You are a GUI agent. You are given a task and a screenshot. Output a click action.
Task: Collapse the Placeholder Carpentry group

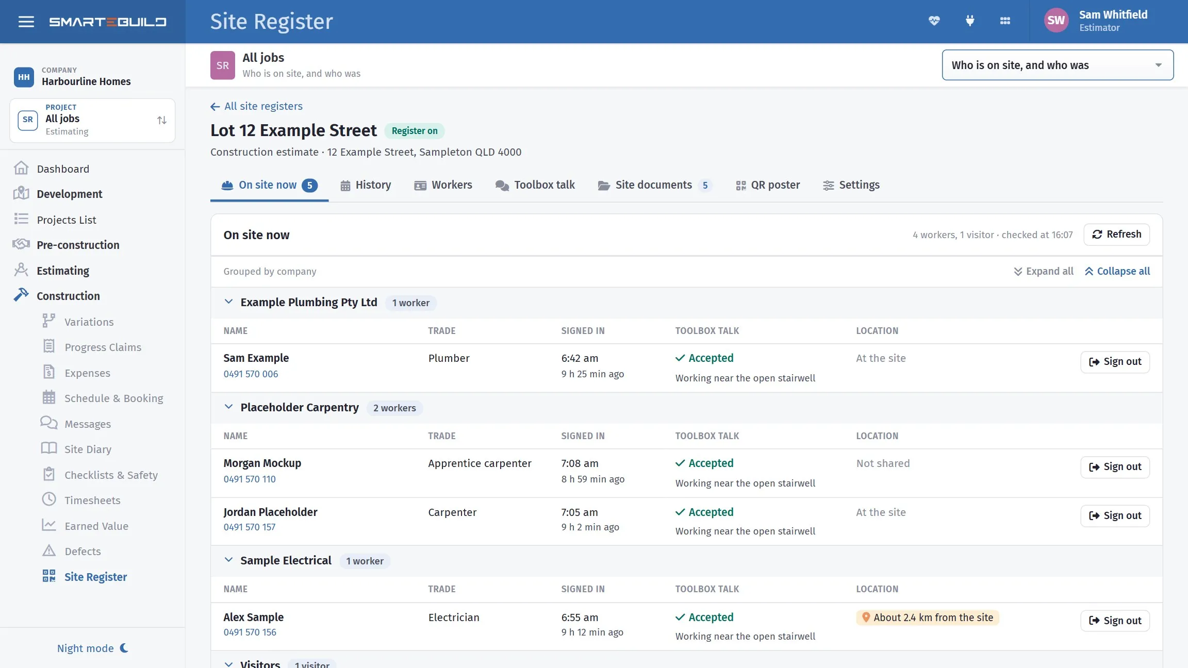pyautogui.click(x=228, y=407)
